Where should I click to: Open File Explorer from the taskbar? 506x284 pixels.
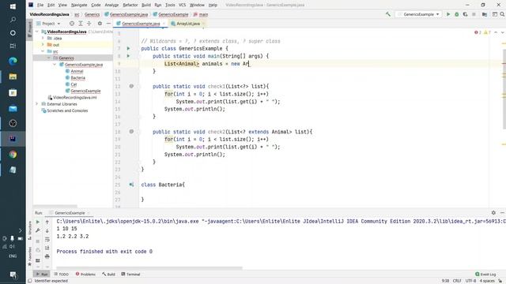point(13,77)
